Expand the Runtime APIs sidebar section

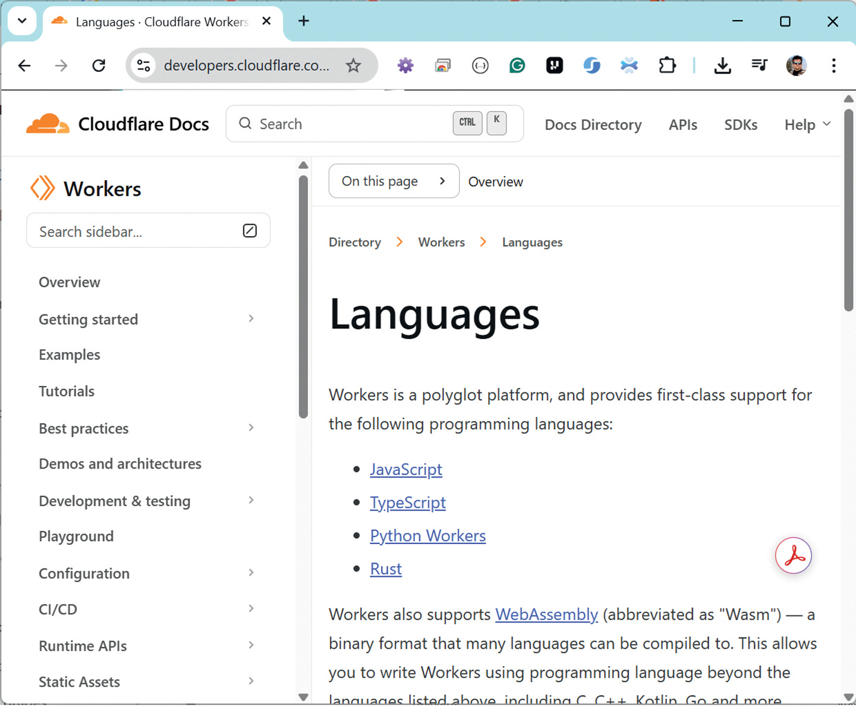[251, 645]
